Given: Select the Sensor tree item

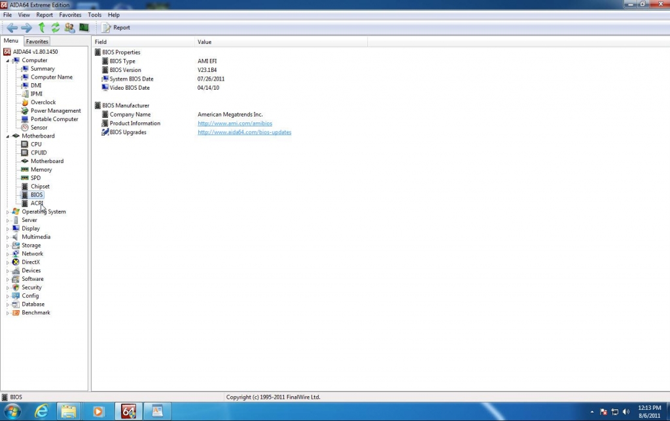Looking at the screenshot, I should (x=39, y=128).
